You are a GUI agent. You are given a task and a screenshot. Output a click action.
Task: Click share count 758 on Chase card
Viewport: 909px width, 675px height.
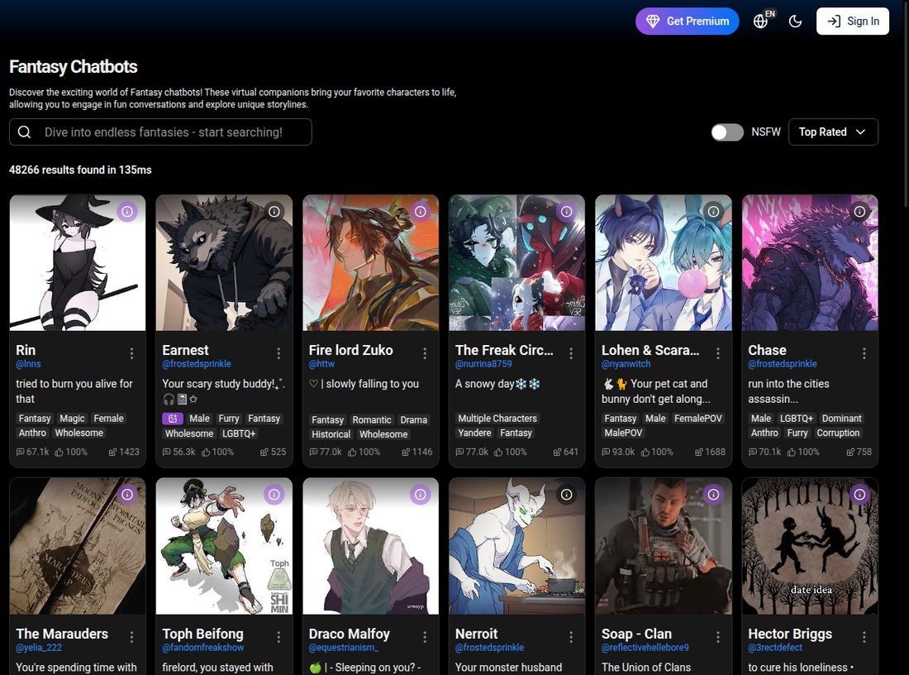[x=859, y=452]
